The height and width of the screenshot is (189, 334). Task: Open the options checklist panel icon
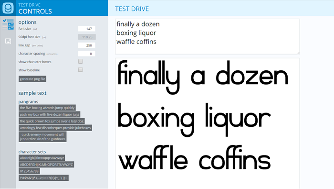click(x=8, y=24)
